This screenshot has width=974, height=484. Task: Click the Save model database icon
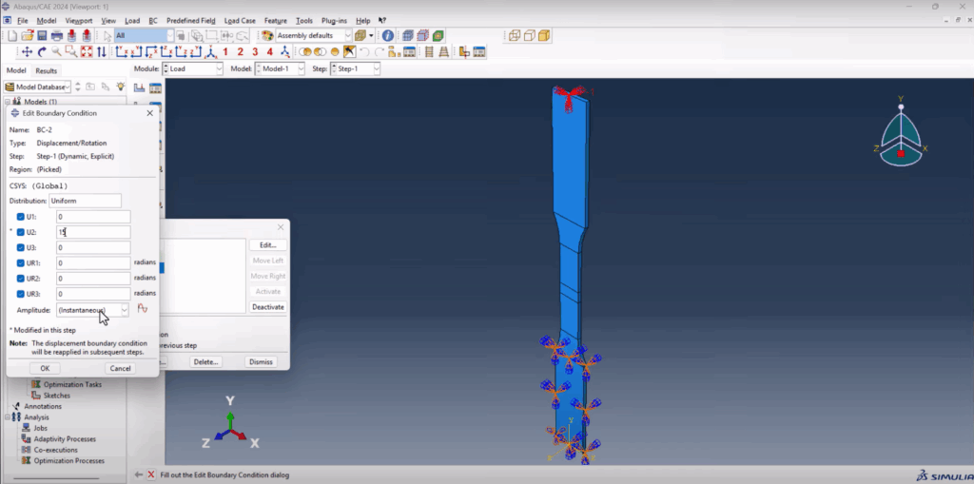(x=42, y=35)
